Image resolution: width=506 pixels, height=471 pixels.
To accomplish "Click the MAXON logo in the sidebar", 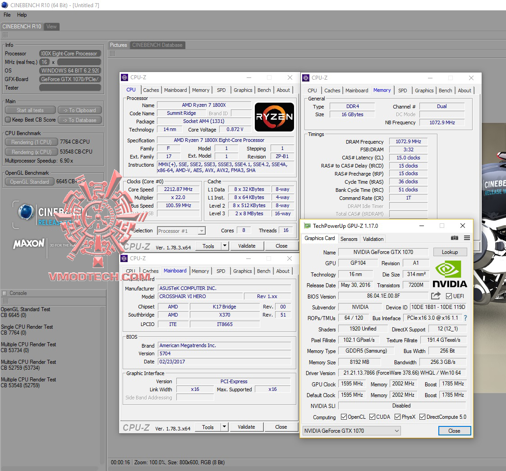I will (x=28, y=244).
